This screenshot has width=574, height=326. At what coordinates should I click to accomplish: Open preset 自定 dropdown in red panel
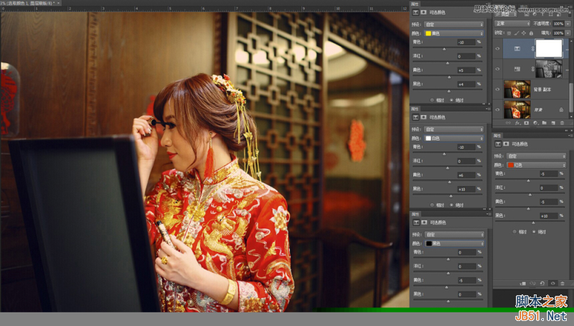[x=536, y=156]
